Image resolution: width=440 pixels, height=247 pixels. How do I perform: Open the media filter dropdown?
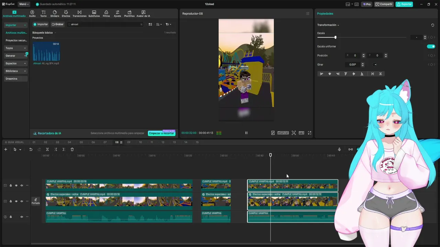[168, 24]
